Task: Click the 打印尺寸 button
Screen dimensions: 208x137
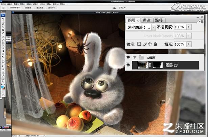Action: pyautogui.click(x=51, y=8)
